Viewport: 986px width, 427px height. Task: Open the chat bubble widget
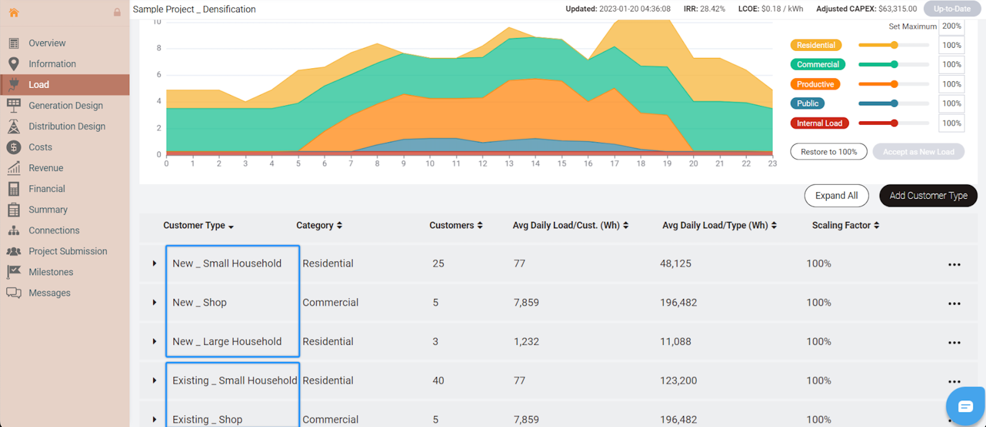[x=965, y=406]
